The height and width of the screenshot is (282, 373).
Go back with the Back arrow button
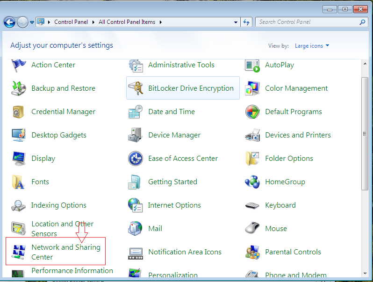(x=9, y=22)
